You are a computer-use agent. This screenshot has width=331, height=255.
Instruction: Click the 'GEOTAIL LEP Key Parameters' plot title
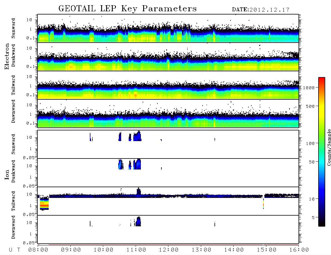coord(128,9)
